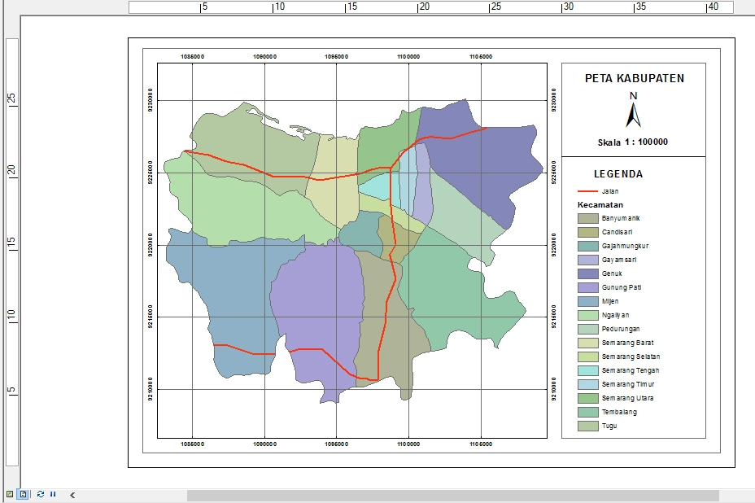The height and width of the screenshot is (503, 755).
Task: Click the left vertical ruler
Action: click(x=11, y=244)
